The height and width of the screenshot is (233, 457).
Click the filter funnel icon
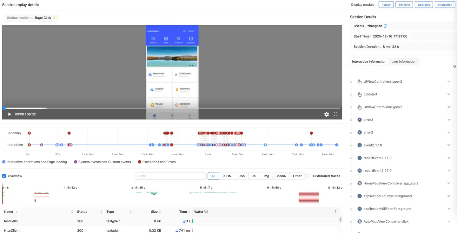[454, 67]
